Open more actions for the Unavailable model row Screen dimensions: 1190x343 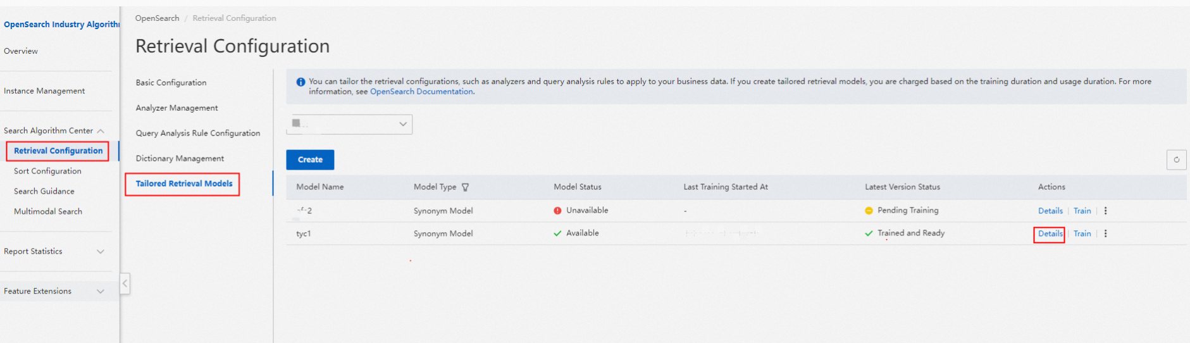(x=1105, y=211)
